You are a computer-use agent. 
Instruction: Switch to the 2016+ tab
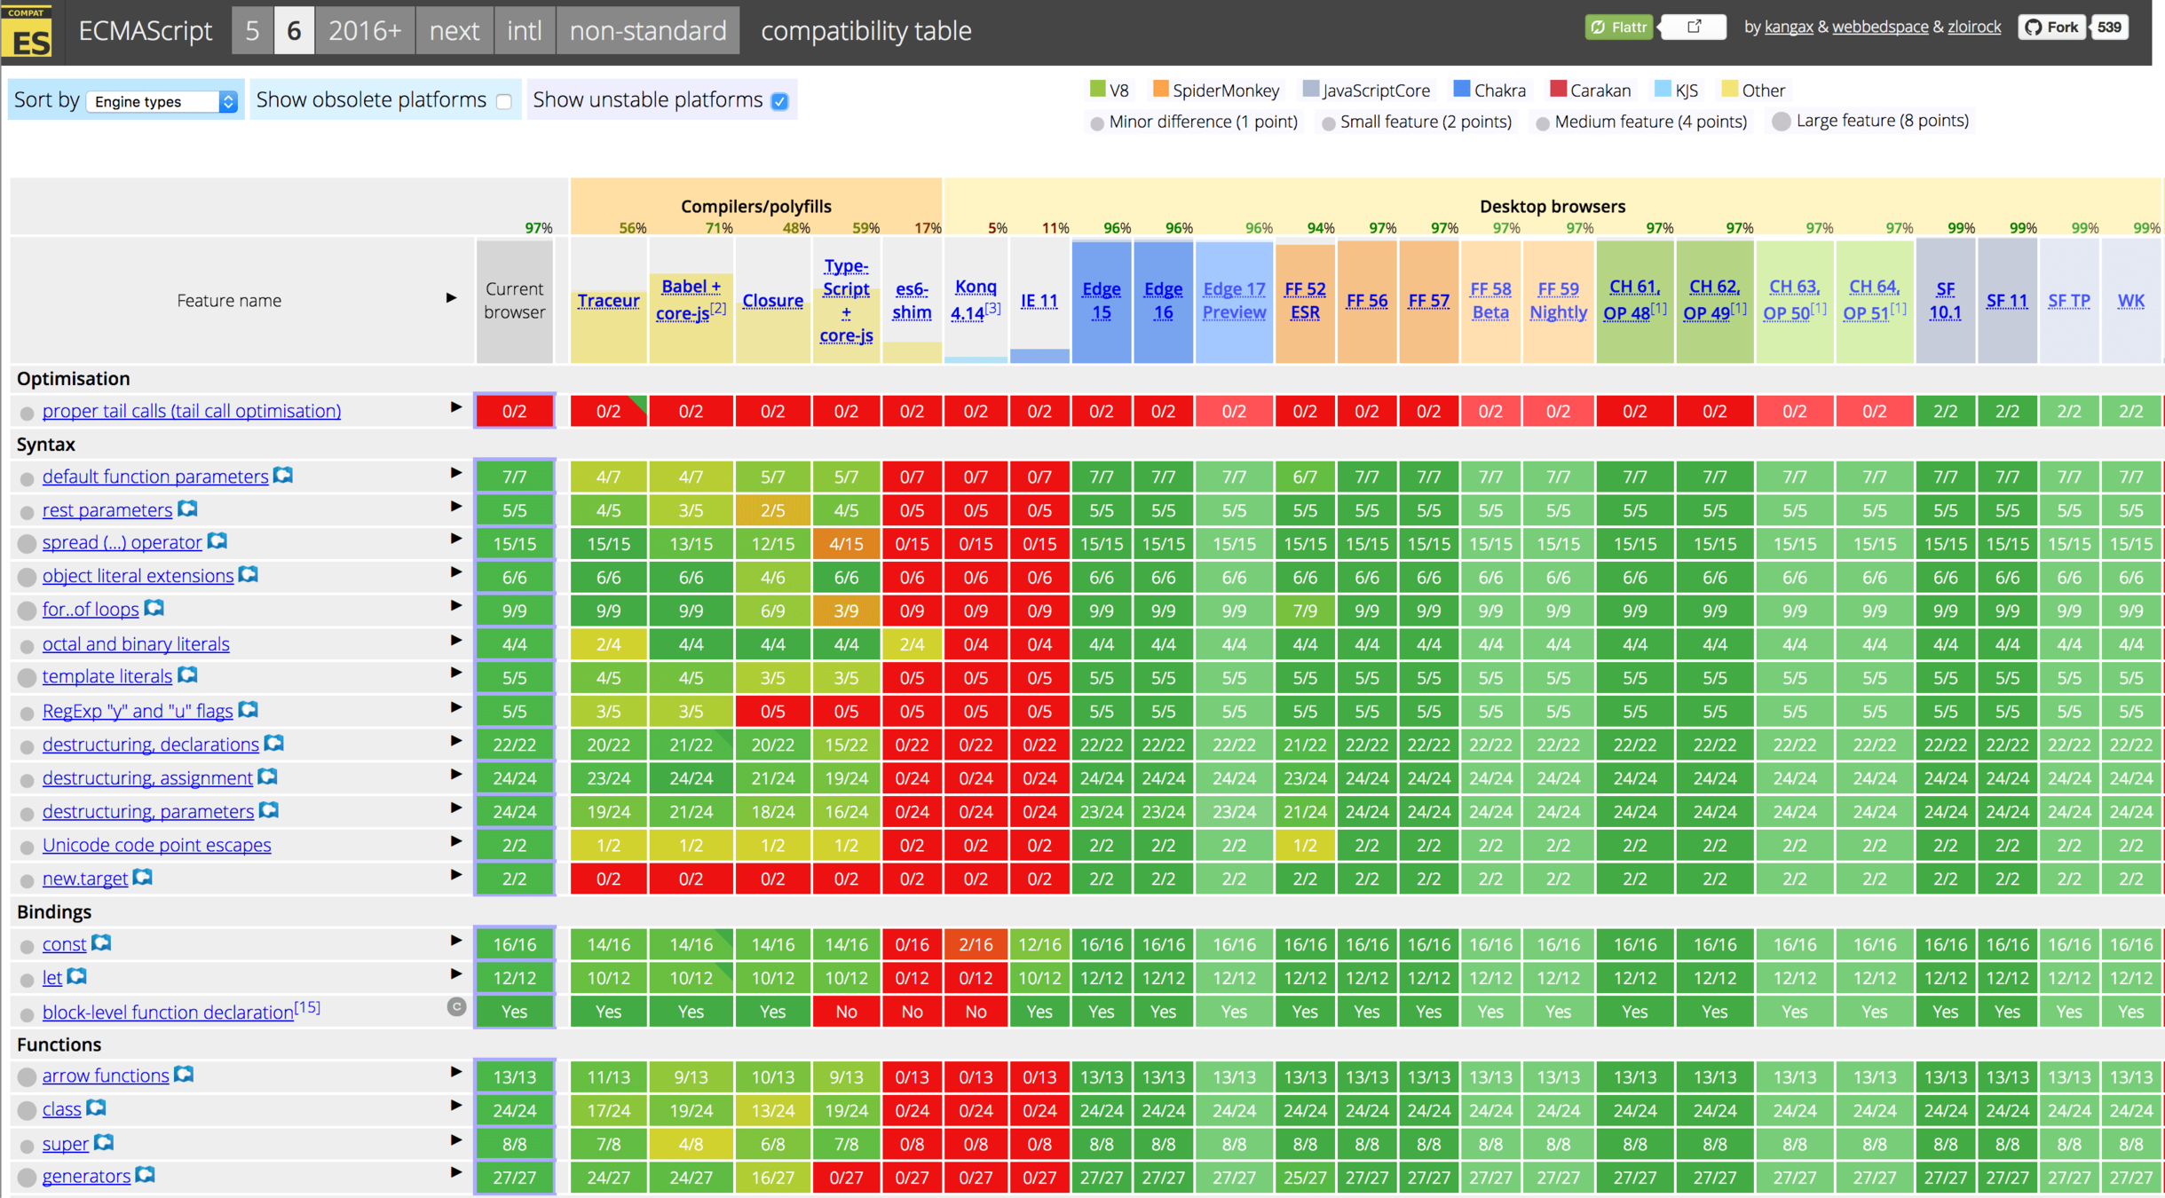(x=364, y=30)
